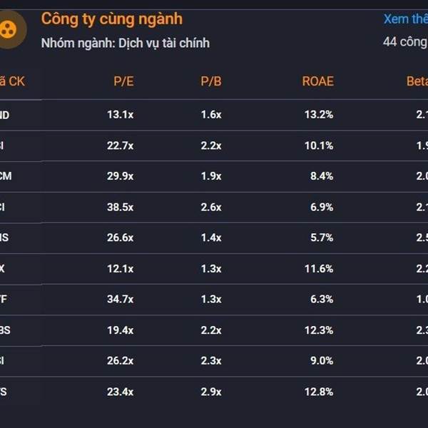Click the 'Nhóm ngành: Dịch vụ tài chính' label
Image resolution: width=428 pixels, height=428 pixels.
126,43
